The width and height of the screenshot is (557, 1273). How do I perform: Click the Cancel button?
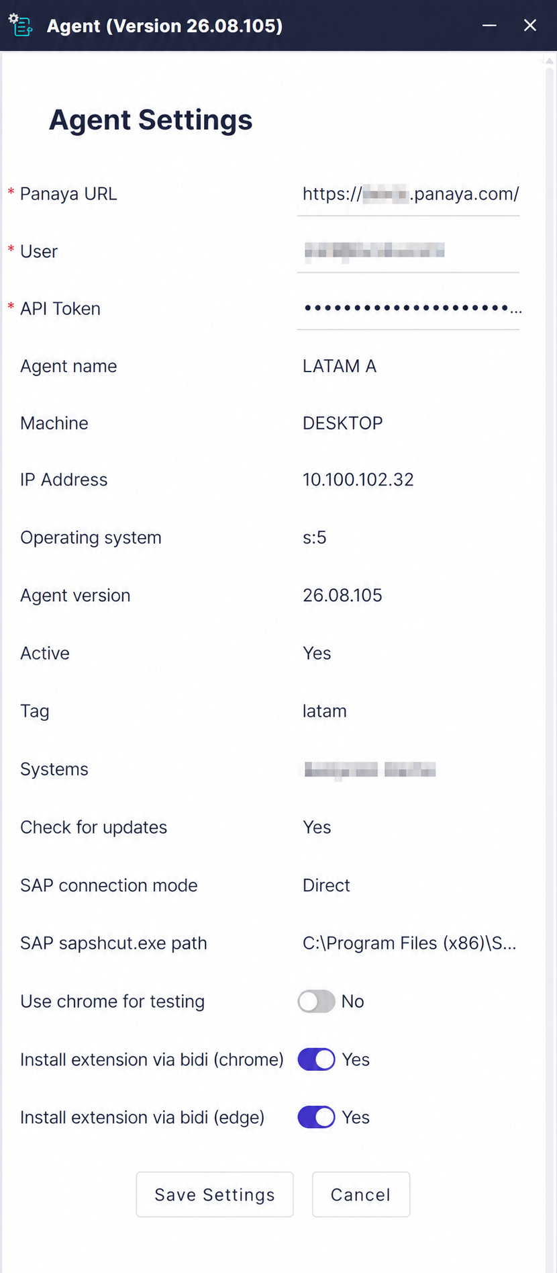tap(361, 1194)
